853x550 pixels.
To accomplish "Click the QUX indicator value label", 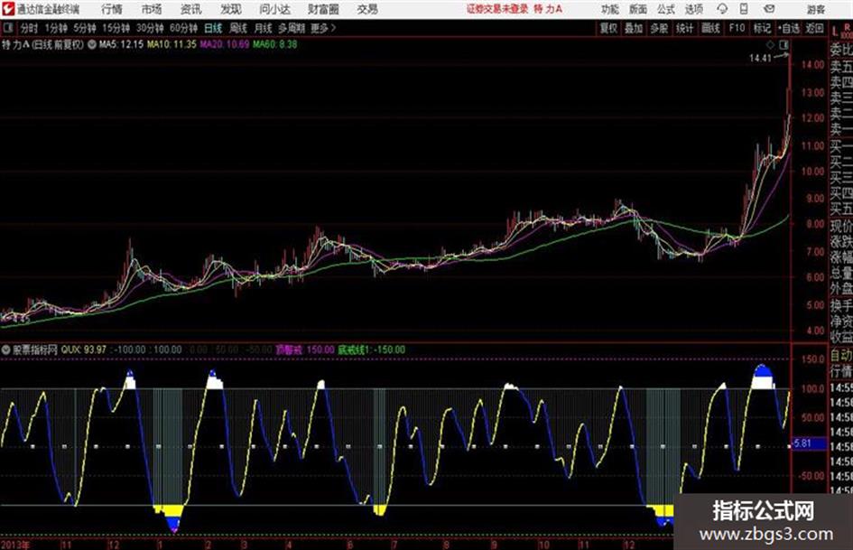I will [84, 350].
